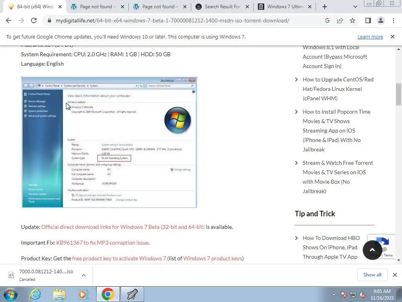Screen dimensions: 402x302
Task: Click the scrollbar up arrow
Action: [x=398, y=49]
